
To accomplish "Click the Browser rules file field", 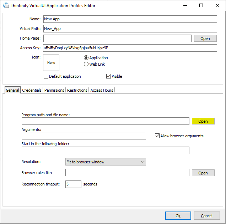I will tap(127, 173).
